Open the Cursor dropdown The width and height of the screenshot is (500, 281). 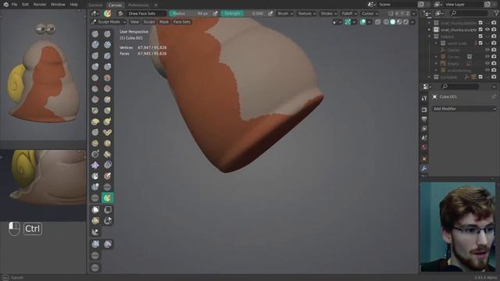coord(370,13)
